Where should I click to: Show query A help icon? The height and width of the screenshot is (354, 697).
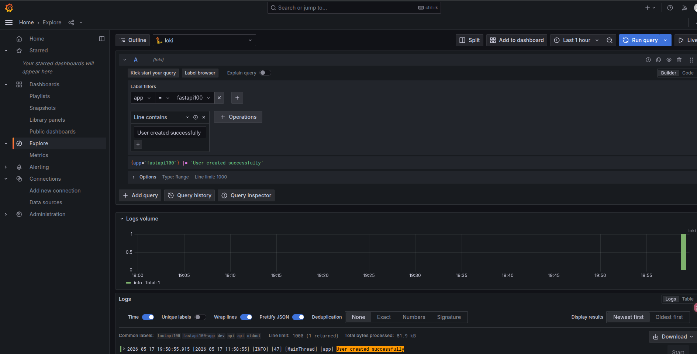tap(648, 60)
